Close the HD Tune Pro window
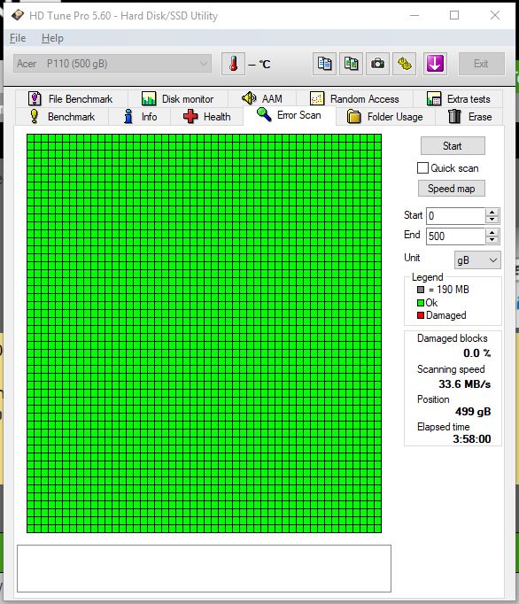 495,15
